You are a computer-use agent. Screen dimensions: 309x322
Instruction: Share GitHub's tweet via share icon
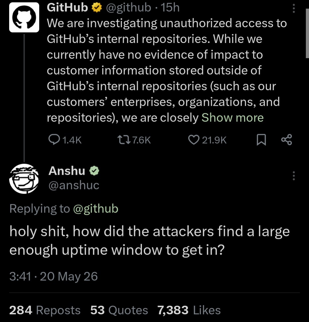click(x=286, y=140)
